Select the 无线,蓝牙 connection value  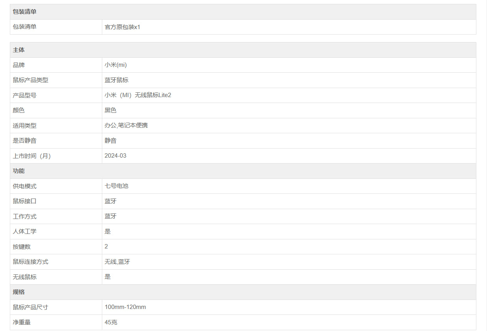tap(117, 262)
